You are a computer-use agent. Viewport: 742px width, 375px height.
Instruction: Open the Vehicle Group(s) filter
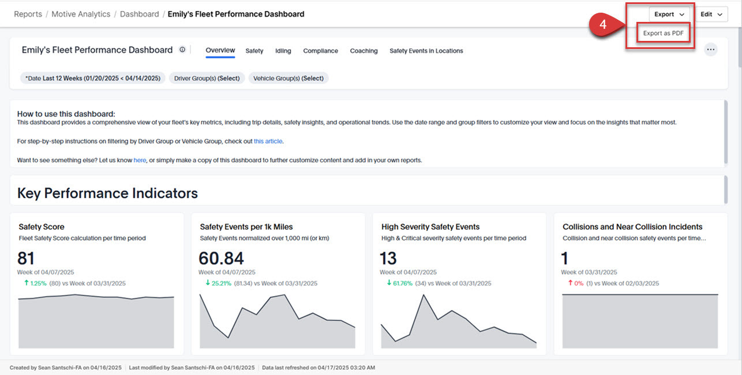click(x=288, y=78)
